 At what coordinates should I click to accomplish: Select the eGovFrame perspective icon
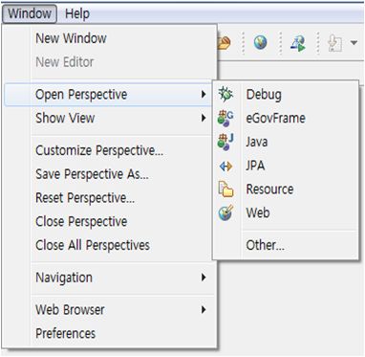225,119
